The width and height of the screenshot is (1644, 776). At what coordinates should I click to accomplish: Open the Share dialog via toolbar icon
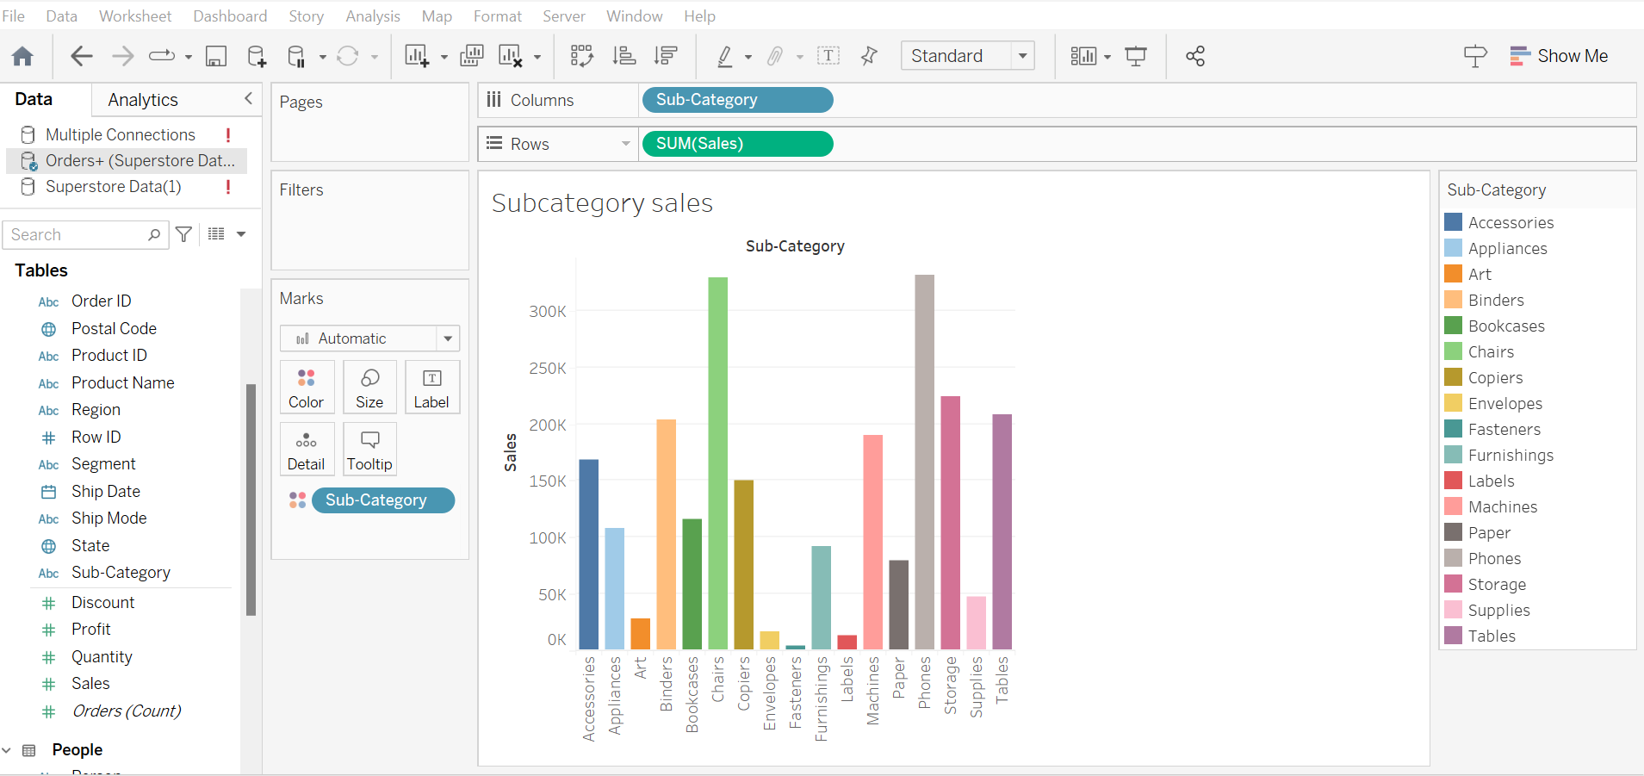pyautogui.click(x=1195, y=56)
